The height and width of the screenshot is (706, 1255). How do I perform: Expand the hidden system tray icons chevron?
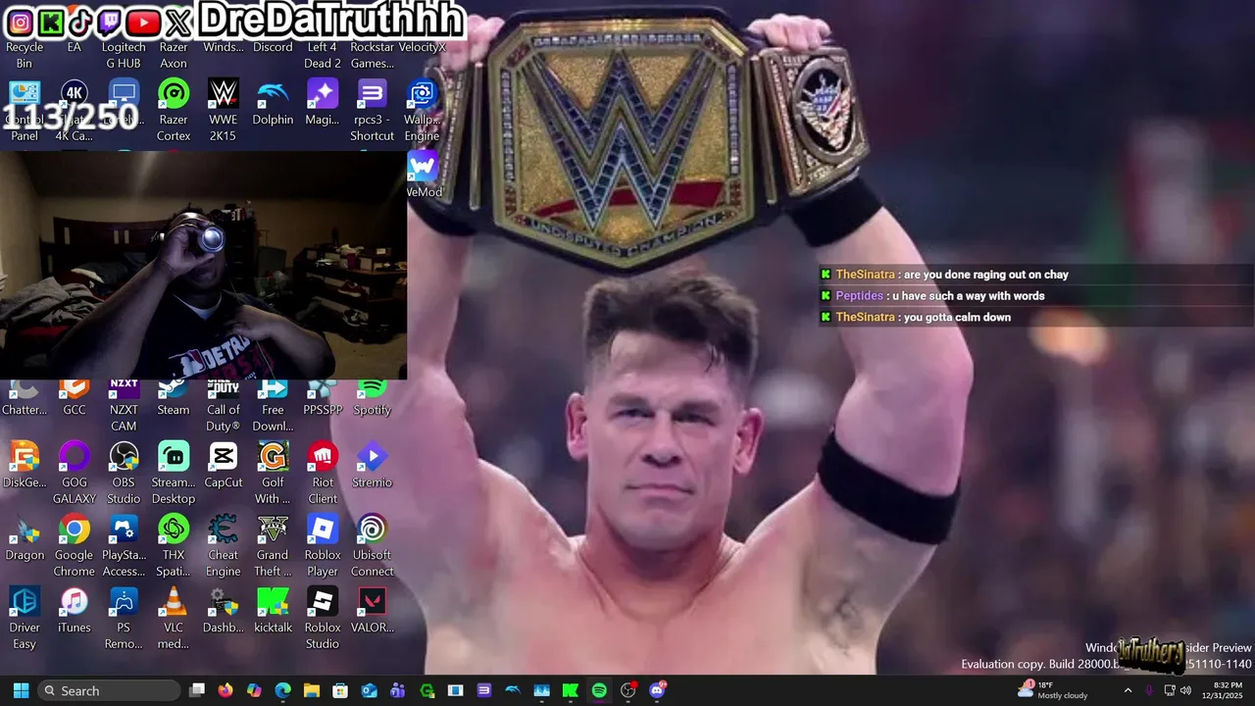point(1128,690)
